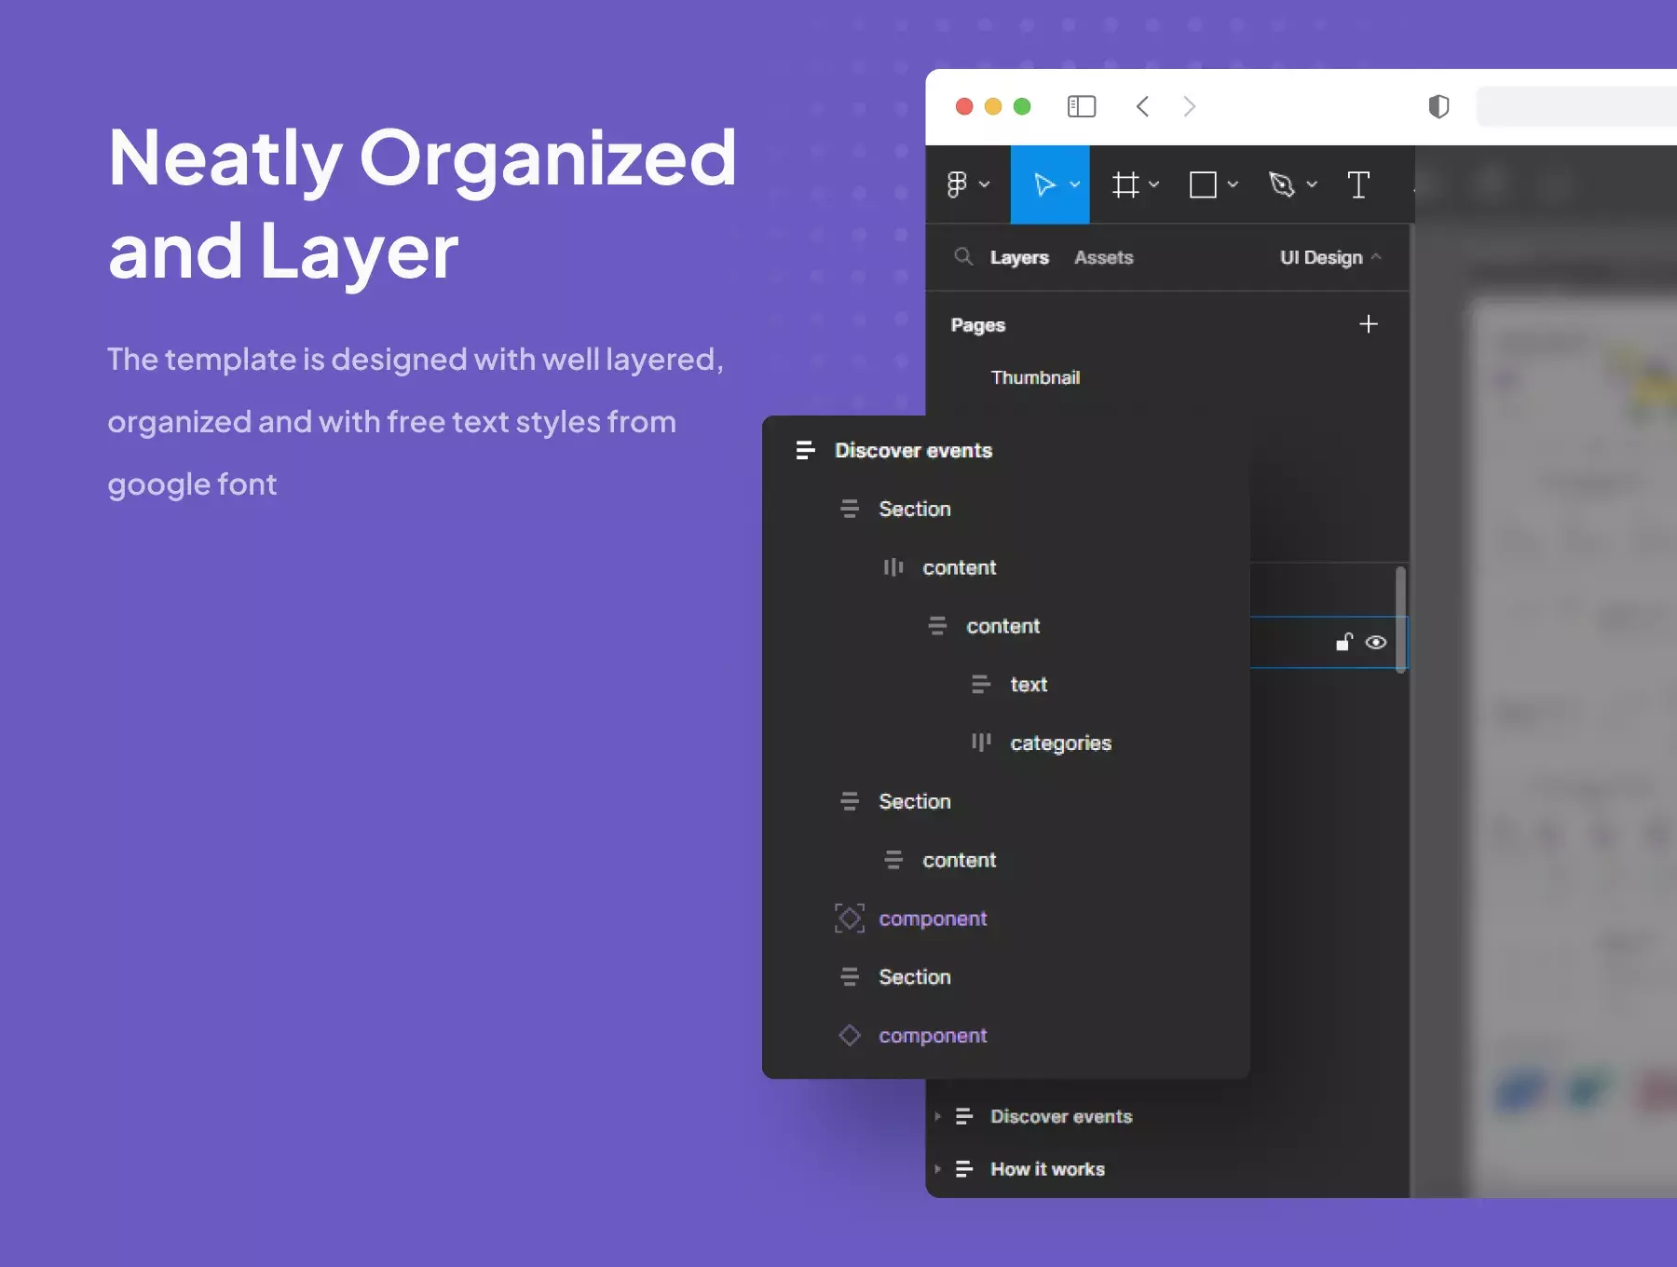The width and height of the screenshot is (1677, 1267).
Task: Select the Pen tool
Action: 1282,184
